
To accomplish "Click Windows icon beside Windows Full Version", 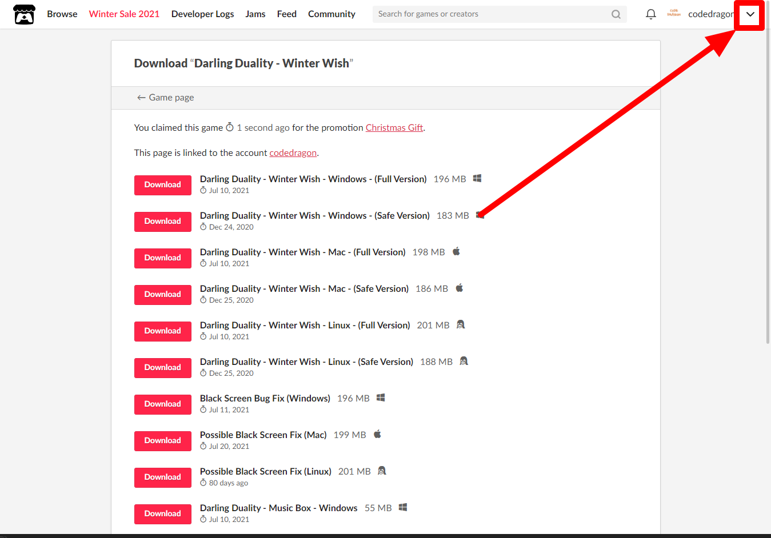I will point(477,178).
